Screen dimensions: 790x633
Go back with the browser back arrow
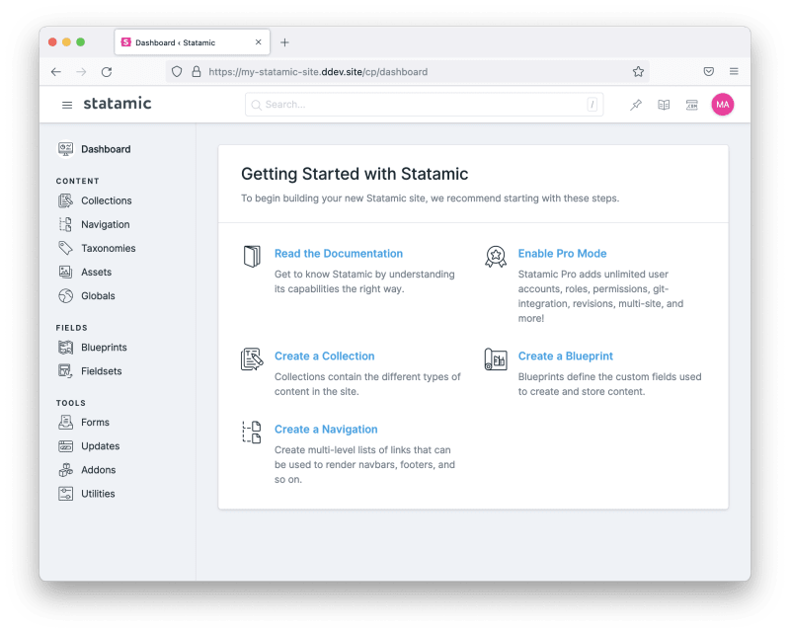point(56,72)
